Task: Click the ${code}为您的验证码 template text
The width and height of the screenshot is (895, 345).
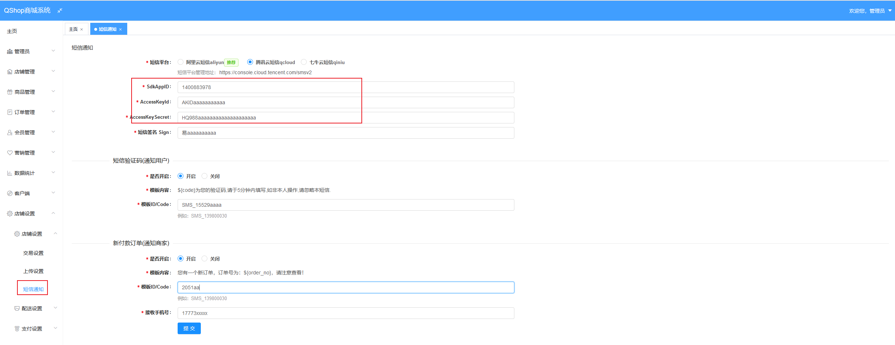Action: coord(254,190)
